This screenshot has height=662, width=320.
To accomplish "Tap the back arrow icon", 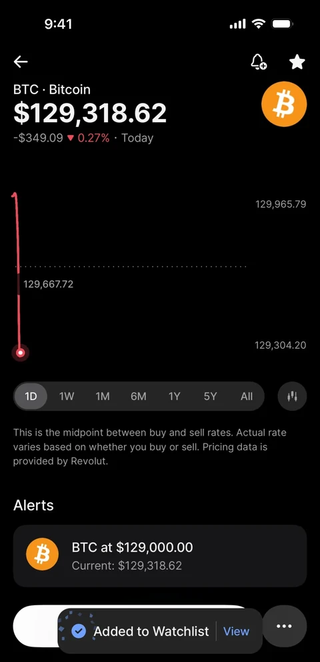I will tap(20, 62).
